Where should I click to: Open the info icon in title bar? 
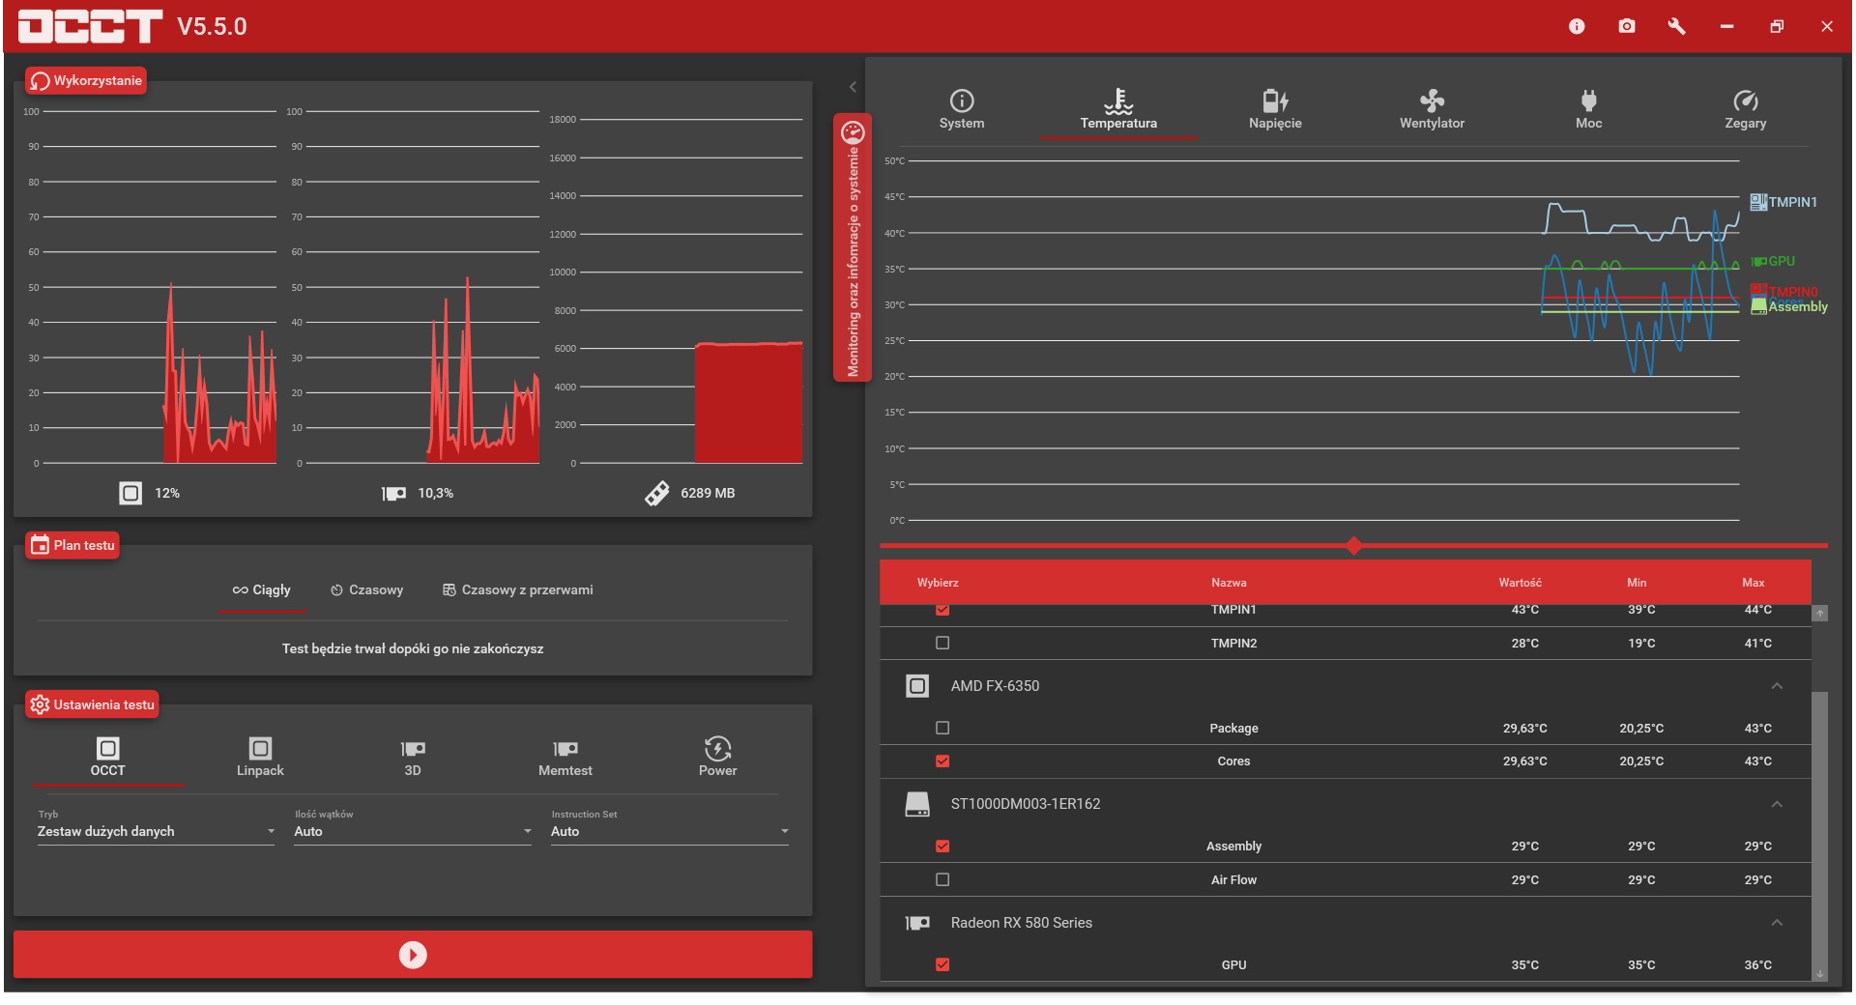(1577, 26)
